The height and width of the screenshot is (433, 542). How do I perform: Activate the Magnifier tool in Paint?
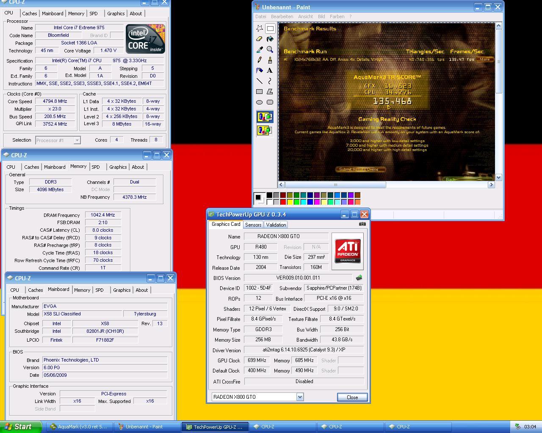[270, 49]
